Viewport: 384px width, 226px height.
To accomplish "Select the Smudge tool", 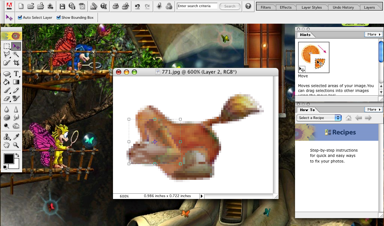I will [16, 118].
